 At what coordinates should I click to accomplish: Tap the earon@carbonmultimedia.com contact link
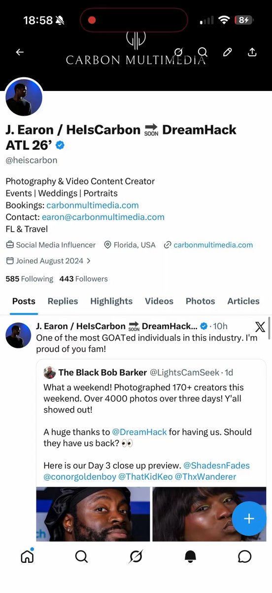(x=103, y=217)
